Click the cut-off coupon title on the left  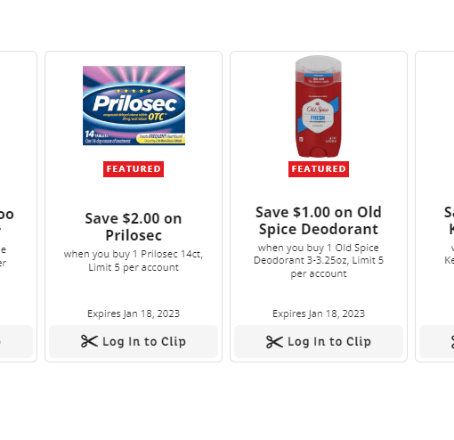7,221
